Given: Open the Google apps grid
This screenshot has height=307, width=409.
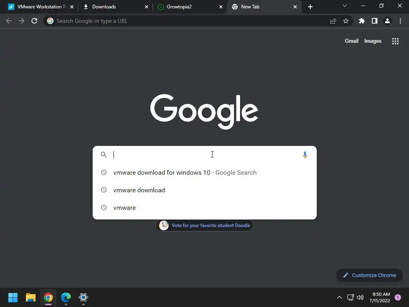Looking at the screenshot, I should tap(395, 41).
